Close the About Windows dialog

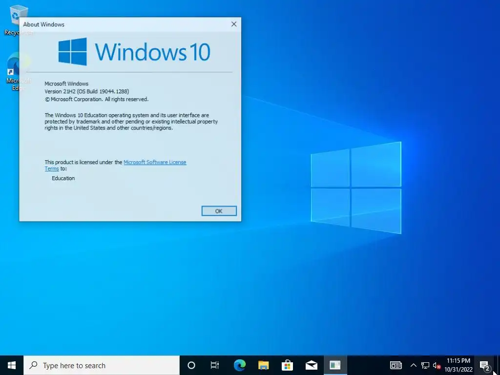(234, 24)
